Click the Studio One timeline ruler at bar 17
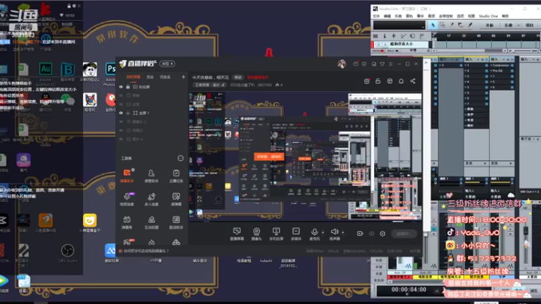This screenshot has width=541, height=304. (448, 36)
